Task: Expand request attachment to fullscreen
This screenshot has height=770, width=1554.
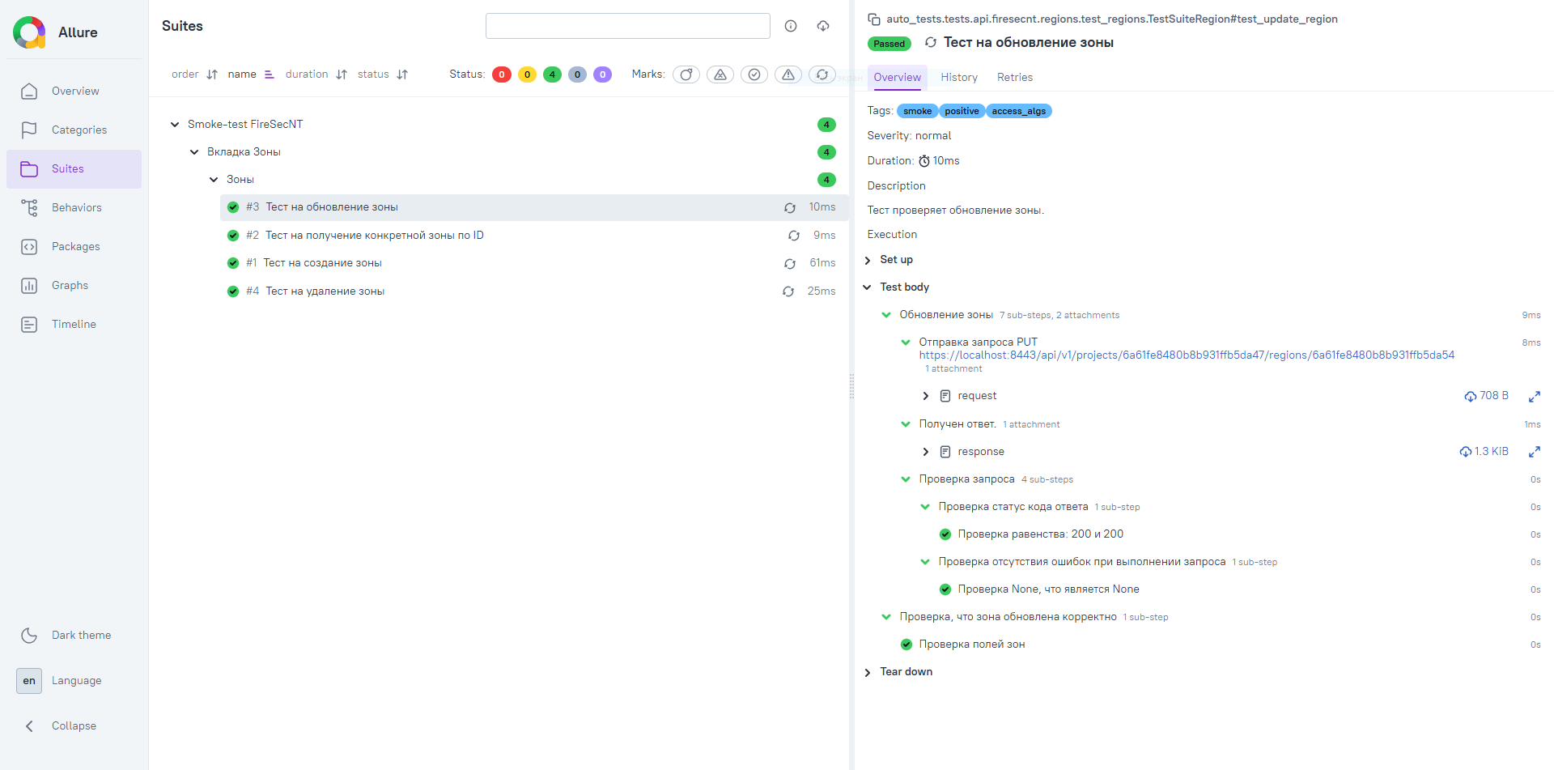Action: (1534, 397)
